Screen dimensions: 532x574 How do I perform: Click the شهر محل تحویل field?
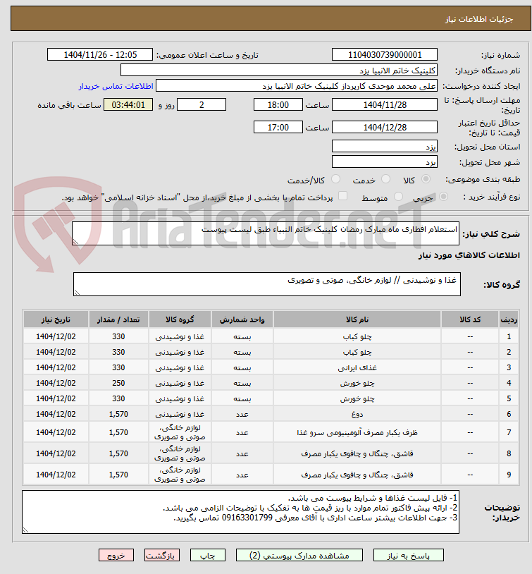[x=385, y=161]
